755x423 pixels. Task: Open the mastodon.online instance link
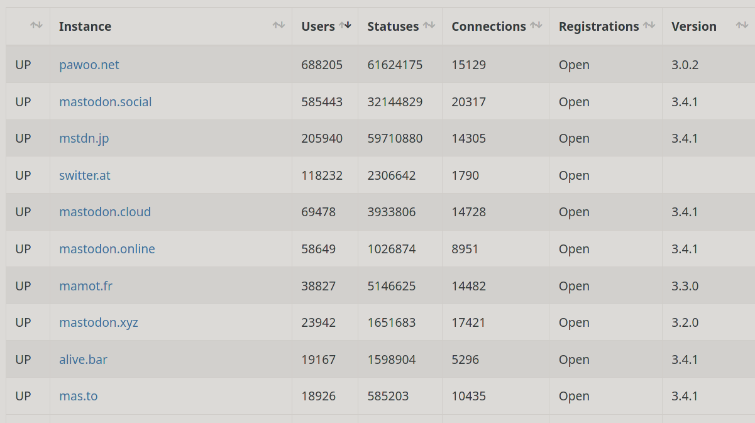point(107,249)
